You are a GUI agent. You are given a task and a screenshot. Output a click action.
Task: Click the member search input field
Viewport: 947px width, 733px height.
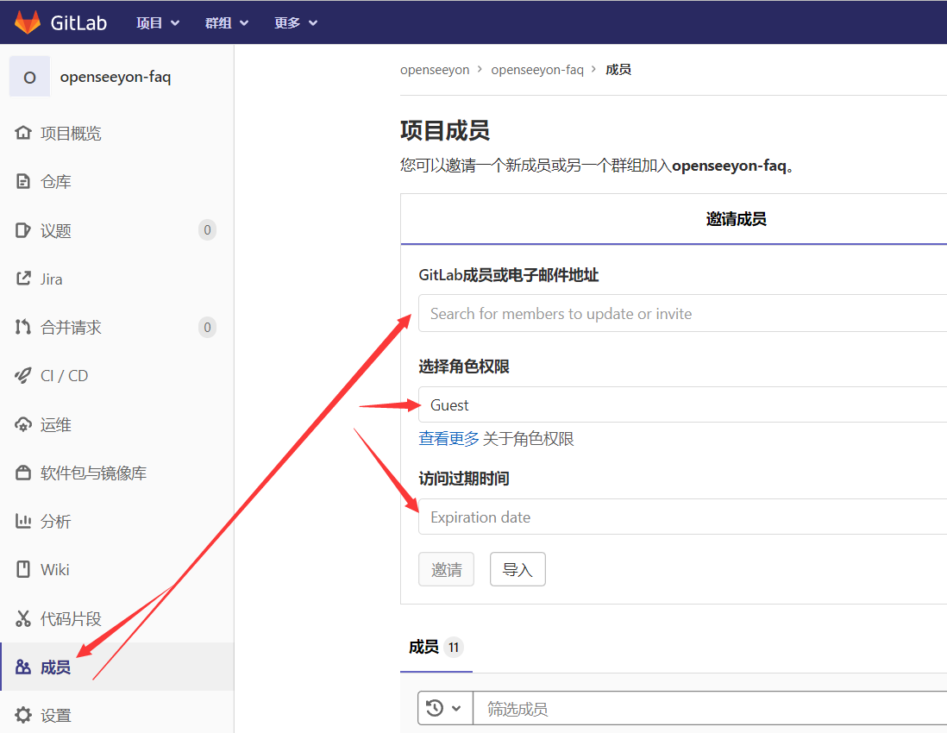pos(681,314)
